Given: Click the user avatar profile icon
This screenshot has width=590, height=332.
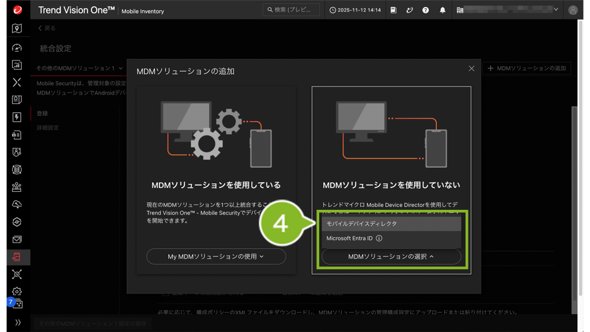Looking at the screenshot, I should [572, 10].
